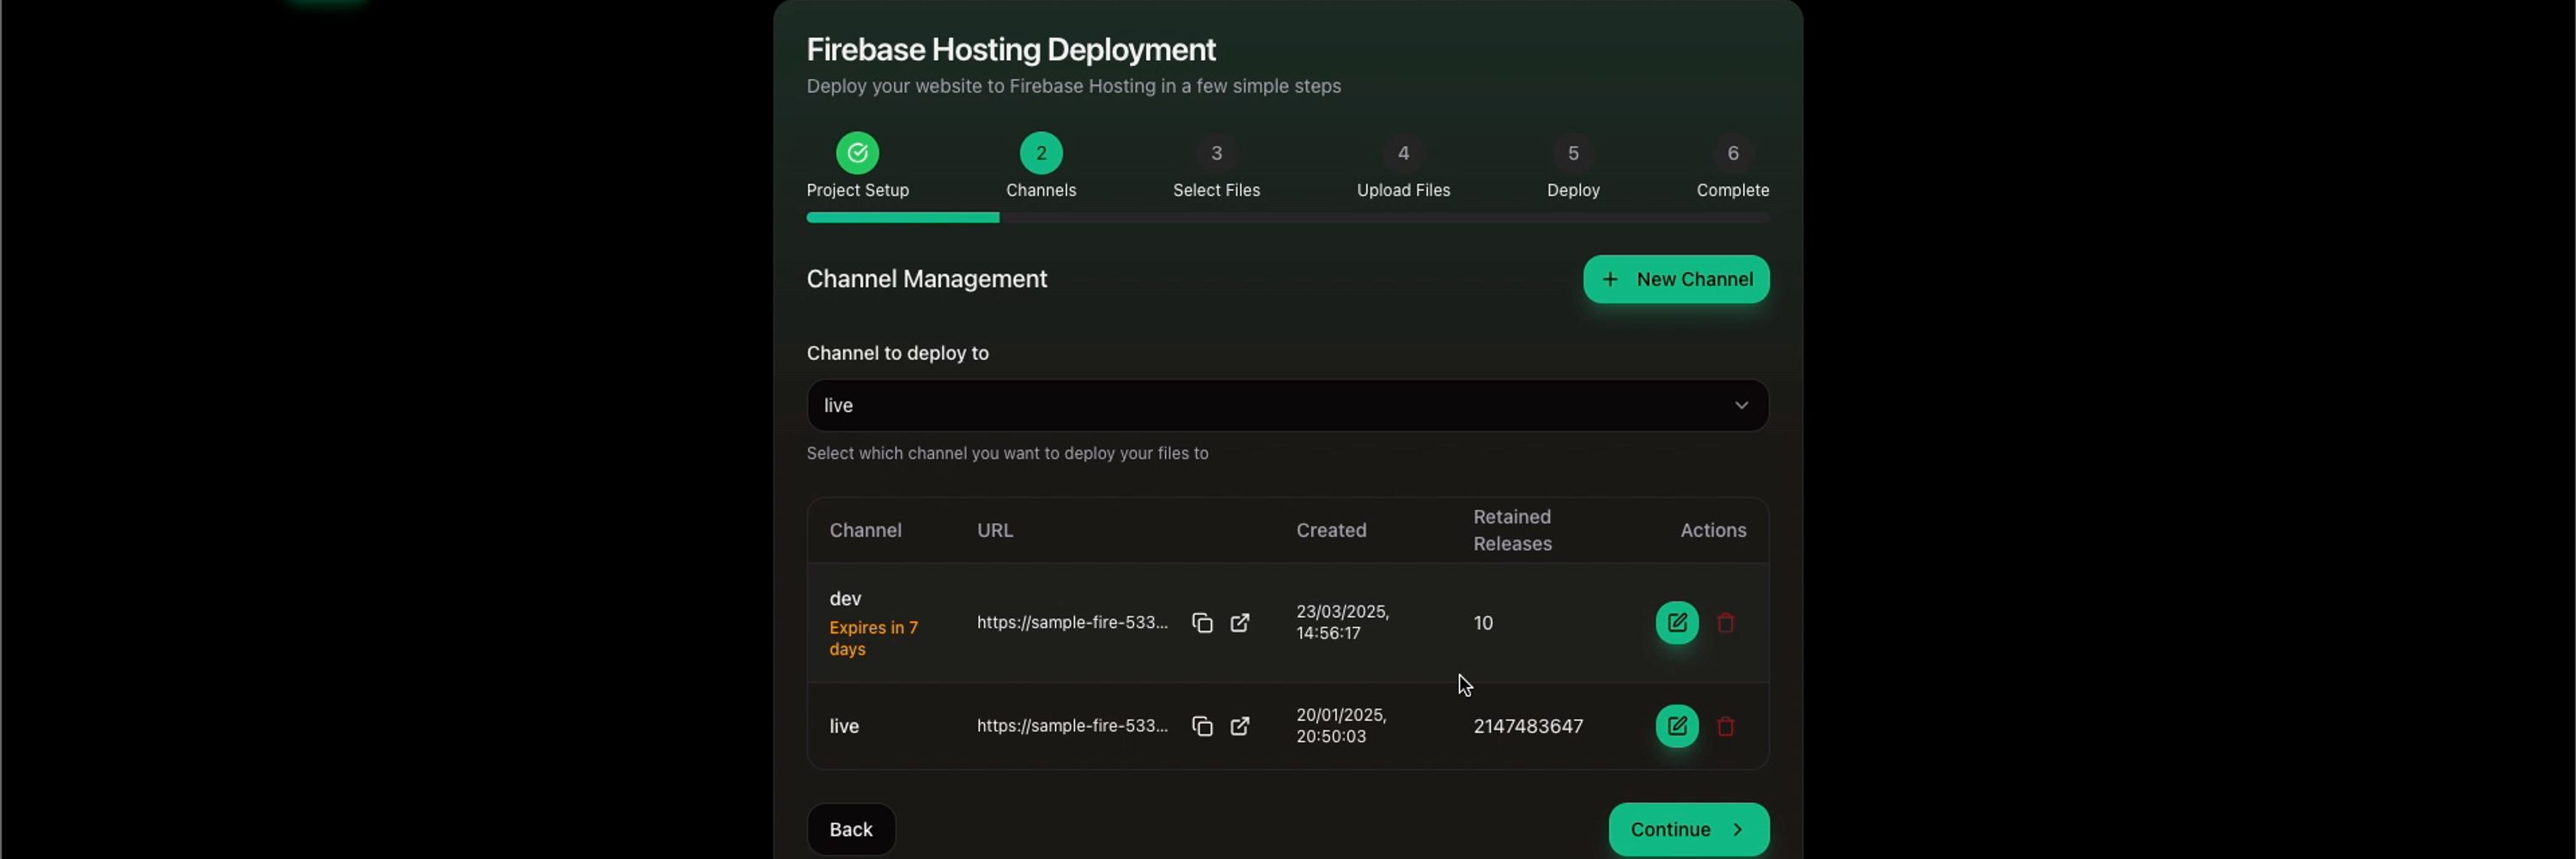Screen dimensions: 2576x859
Task: Open live channel URL externally
Action: pyautogui.click(x=1240, y=726)
